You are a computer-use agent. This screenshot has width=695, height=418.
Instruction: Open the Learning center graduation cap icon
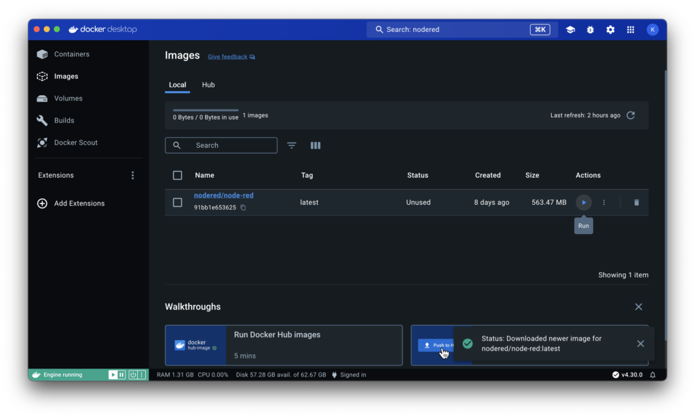coord(570,30)
